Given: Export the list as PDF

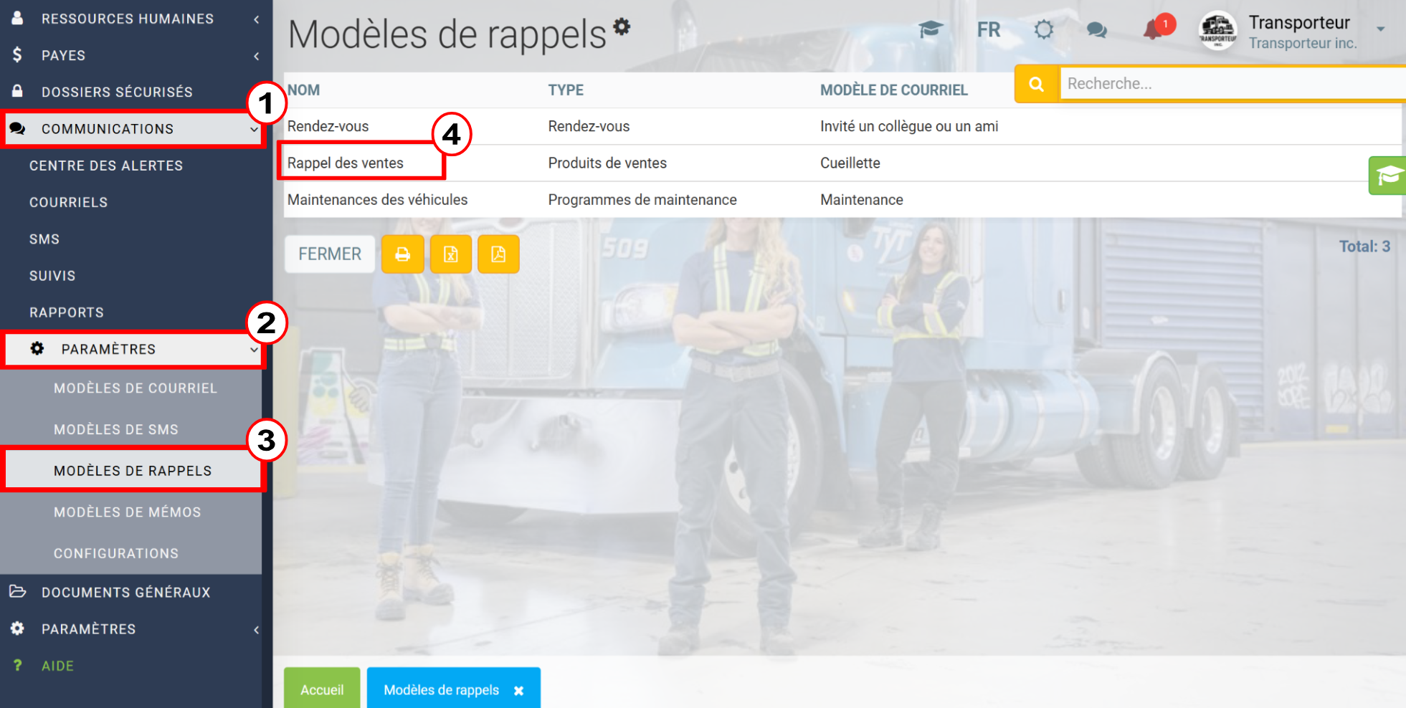Looking at the screenshot, I should 498,254.
